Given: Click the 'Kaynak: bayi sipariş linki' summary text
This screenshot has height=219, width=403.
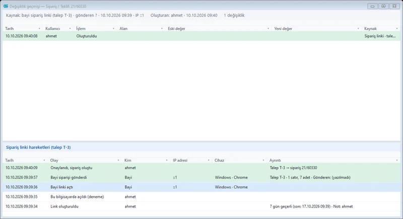Looking at the screenshot, I should pos(75,16).
